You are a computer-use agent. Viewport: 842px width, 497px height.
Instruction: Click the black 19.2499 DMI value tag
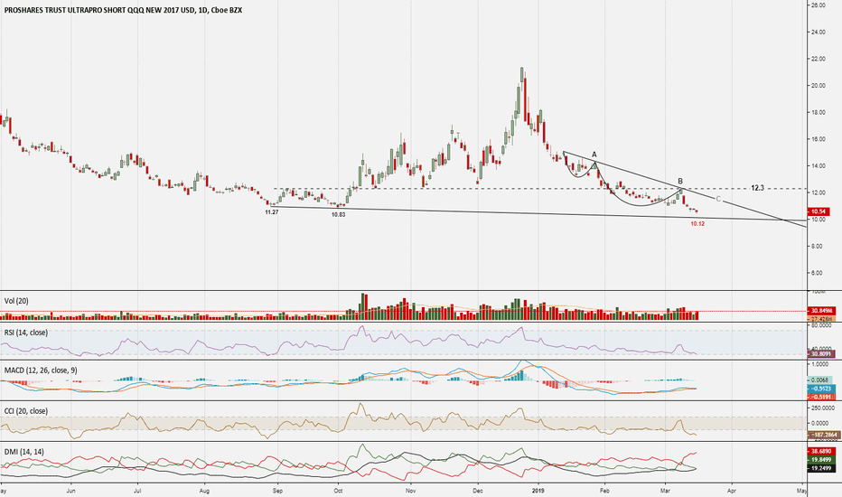pyautogui.click(x=821, y=468)
